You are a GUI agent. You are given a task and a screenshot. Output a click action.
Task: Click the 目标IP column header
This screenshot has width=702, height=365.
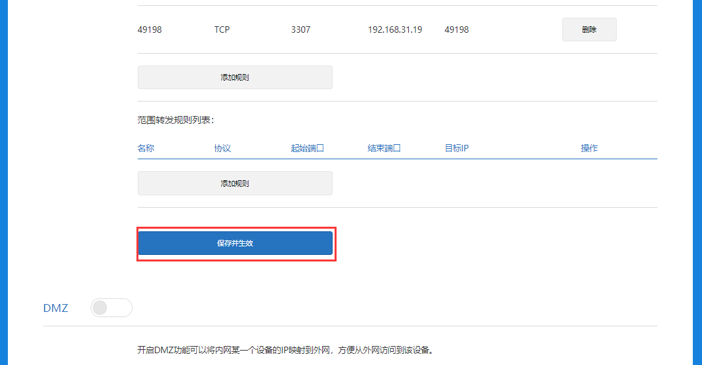pyautogui.click(x=456, y=148)
